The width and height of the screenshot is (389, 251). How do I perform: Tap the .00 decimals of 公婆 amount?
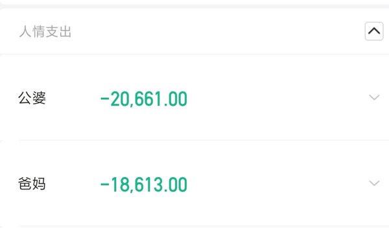(175, 99)
